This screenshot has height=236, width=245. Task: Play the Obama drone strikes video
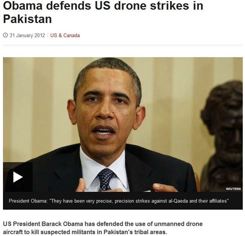(18, 177)
